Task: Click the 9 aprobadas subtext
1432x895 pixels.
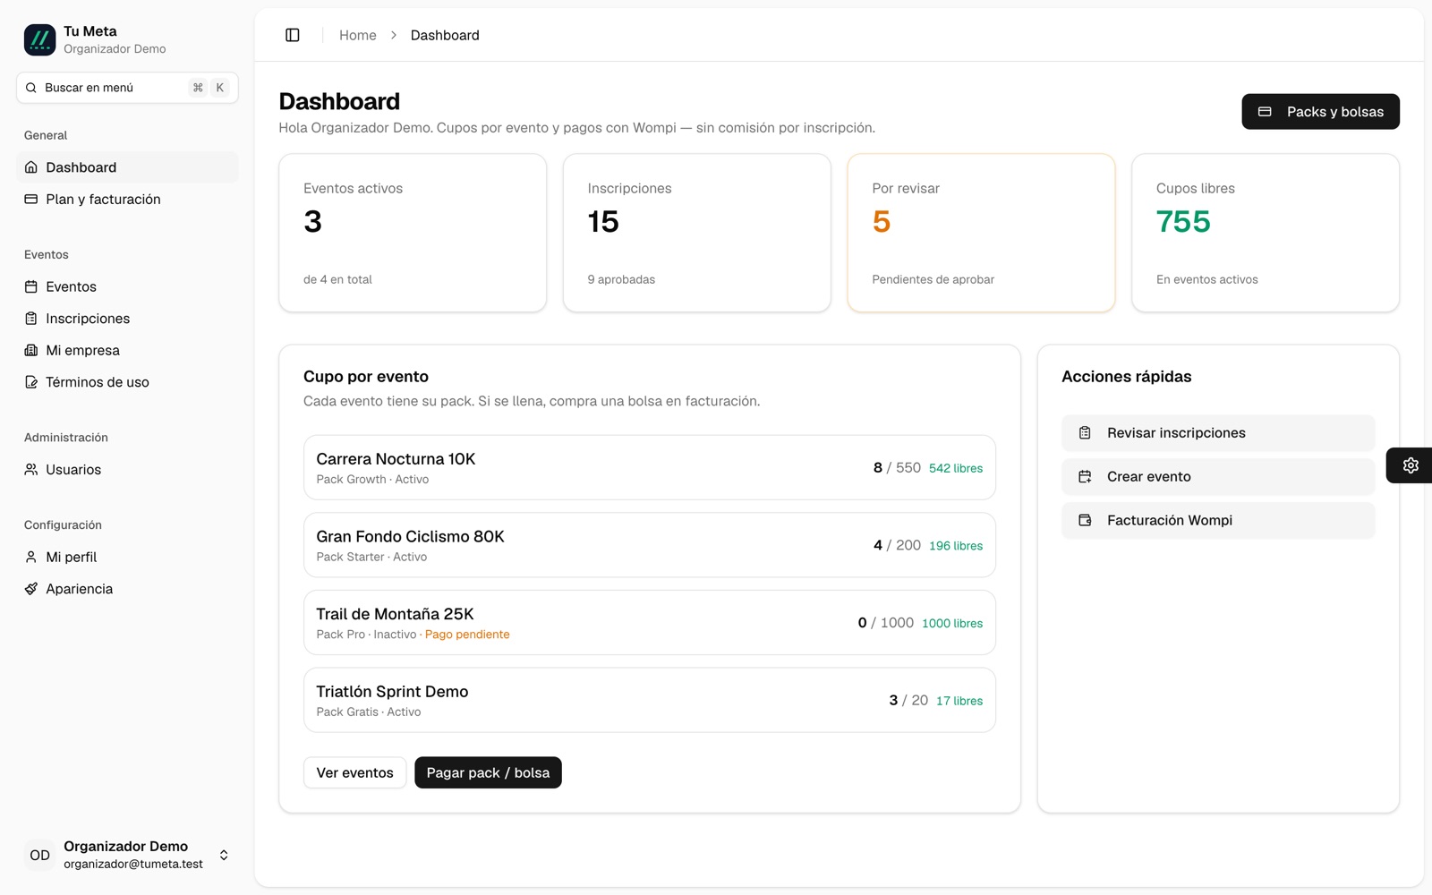Action: tap(621, 279)
